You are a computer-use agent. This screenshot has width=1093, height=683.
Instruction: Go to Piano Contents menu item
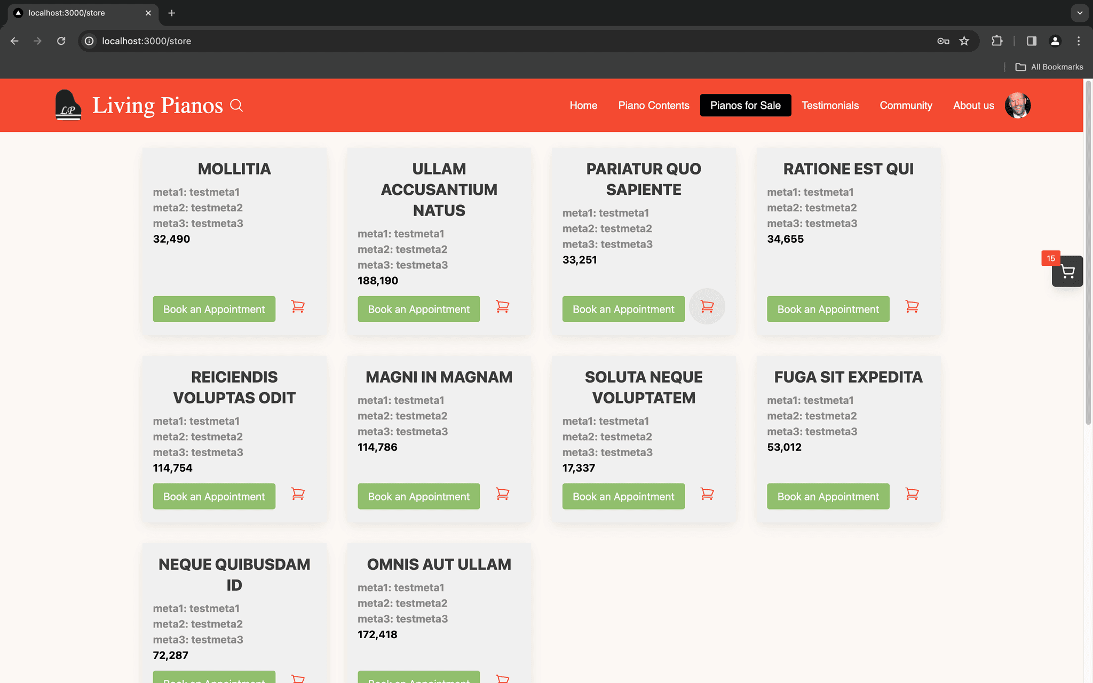[654, 105]
